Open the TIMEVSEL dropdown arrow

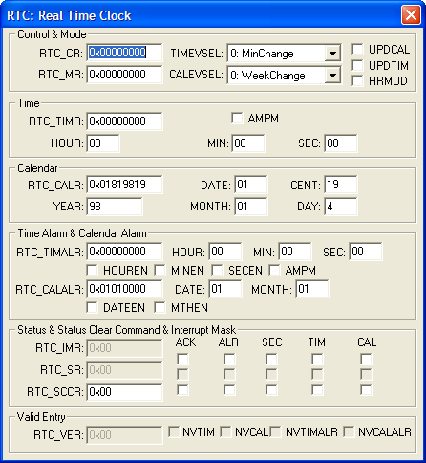pyautogui.click(x=332, y=54)
